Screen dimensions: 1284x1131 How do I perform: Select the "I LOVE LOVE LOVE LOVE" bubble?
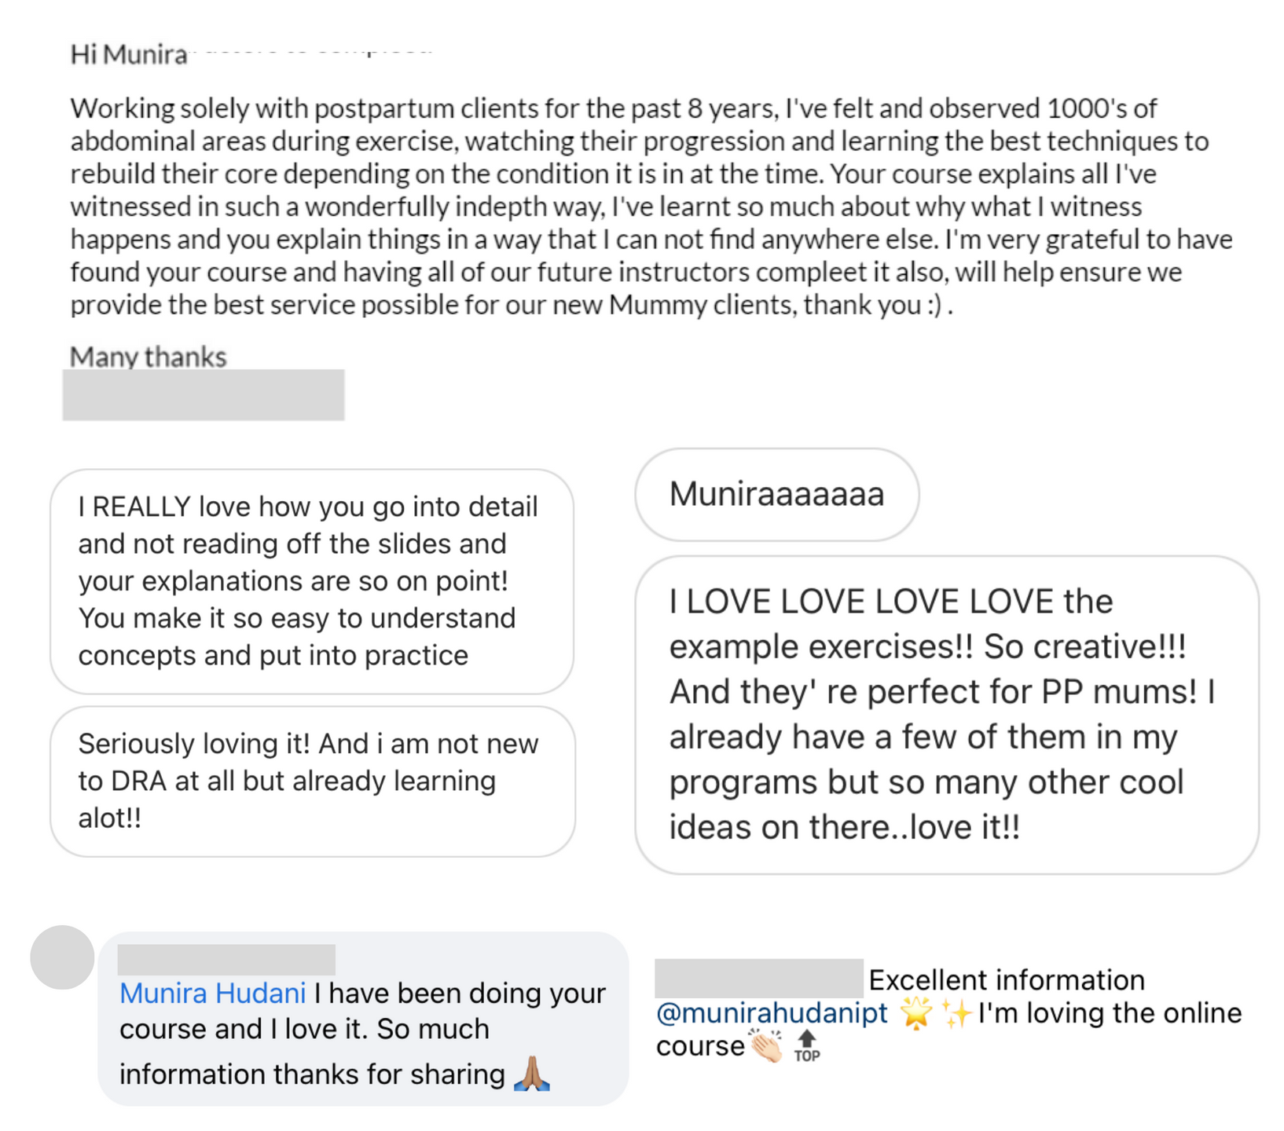click(946, 714)
